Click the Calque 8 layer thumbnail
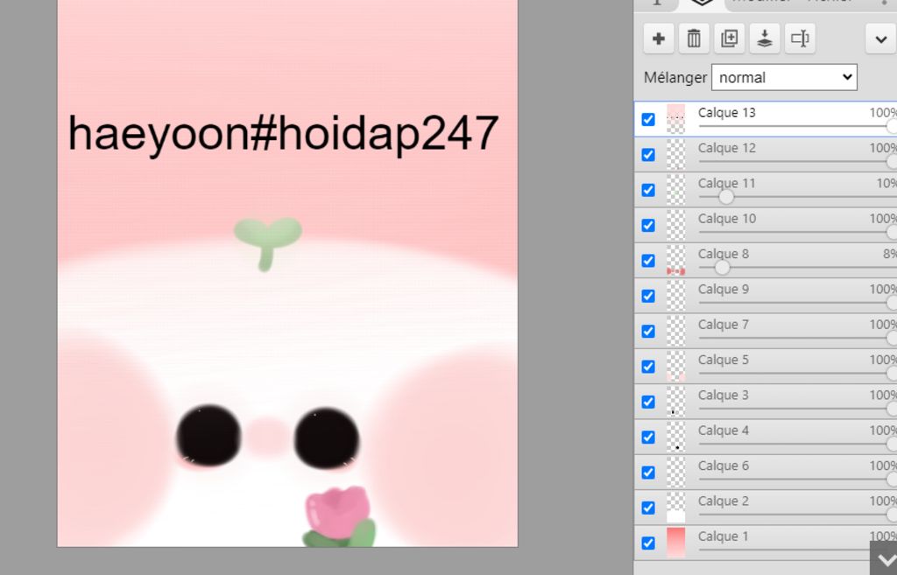This screenshot has height=575, width=897. click(675, 261)
